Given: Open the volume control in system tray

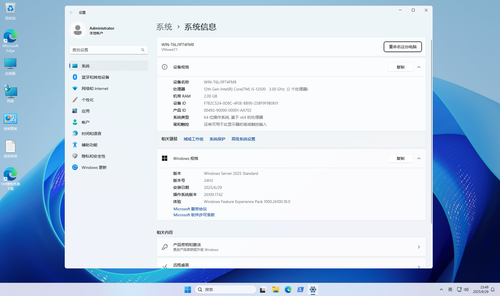Looking at the screenshot, I should 466,290.
